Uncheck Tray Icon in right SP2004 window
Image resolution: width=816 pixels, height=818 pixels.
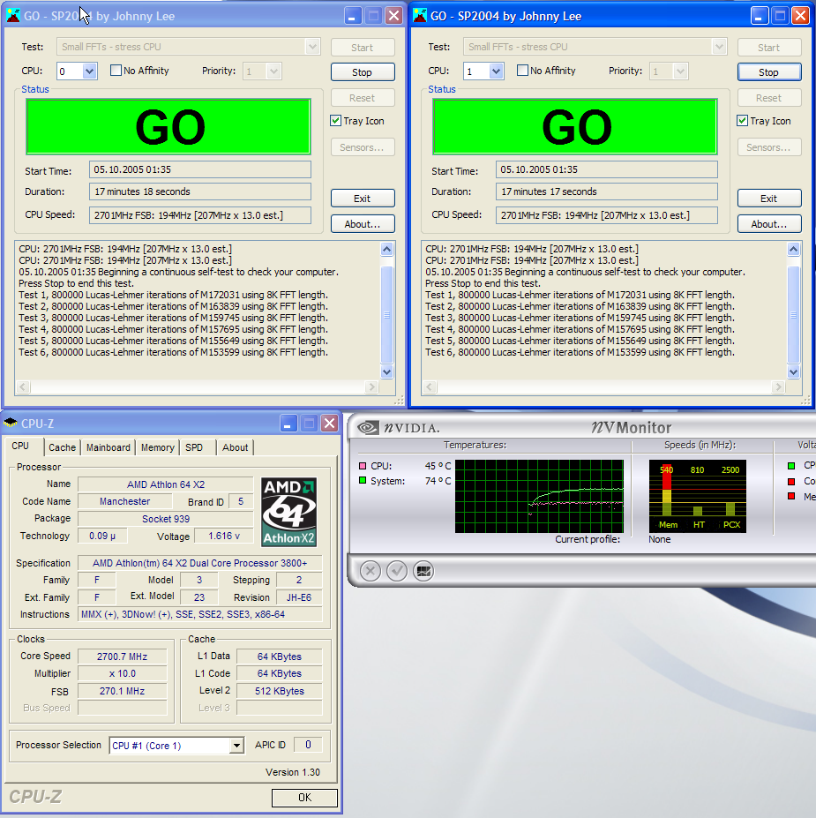pyautogui.click(x=743, y=121)
